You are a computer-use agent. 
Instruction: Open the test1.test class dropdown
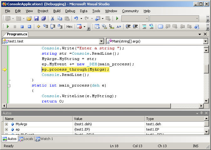point(101,41)
